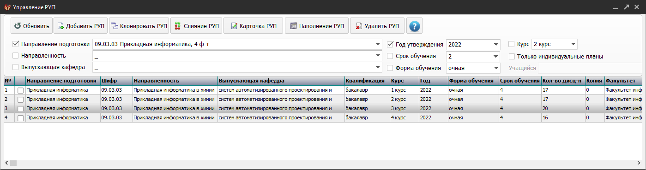Sort by Квалификация column header

pos(367,81)
